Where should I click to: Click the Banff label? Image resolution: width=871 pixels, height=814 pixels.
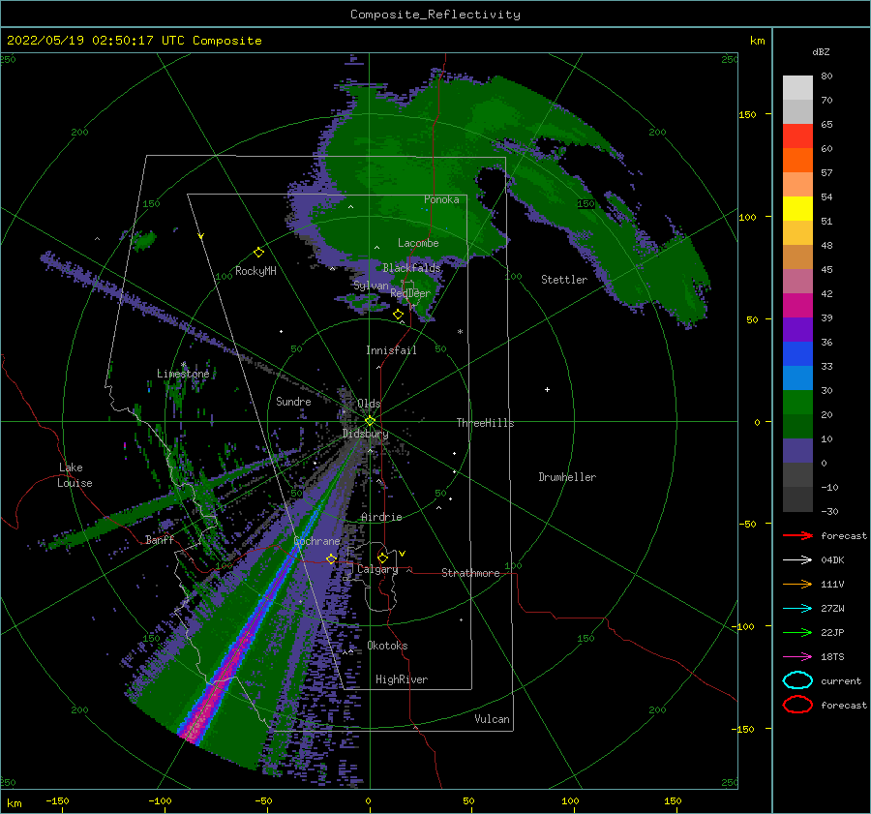160,539
